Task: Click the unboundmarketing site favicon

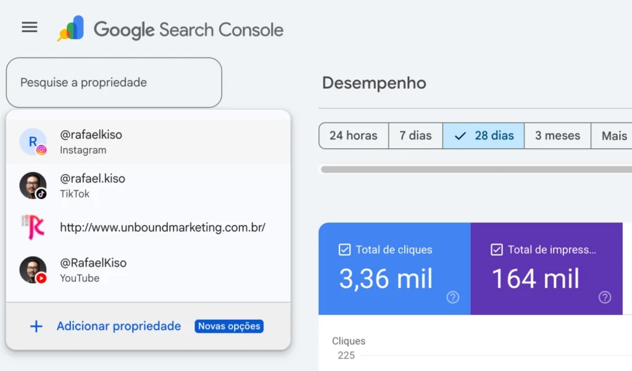Action: pos(33,227)
